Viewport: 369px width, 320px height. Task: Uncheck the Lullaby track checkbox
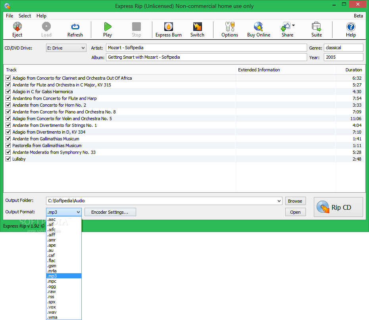[8, 159]
